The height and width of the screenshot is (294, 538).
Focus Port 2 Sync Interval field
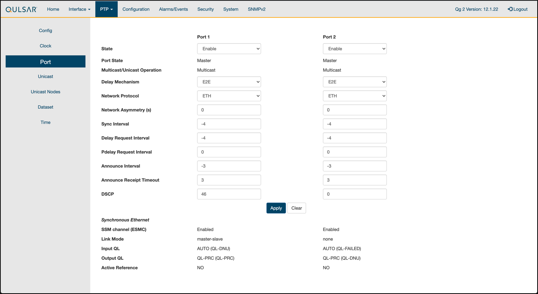click(355, 124)
